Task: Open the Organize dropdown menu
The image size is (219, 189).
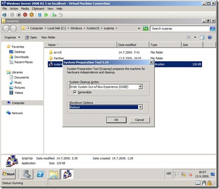Action: [12, 38]
